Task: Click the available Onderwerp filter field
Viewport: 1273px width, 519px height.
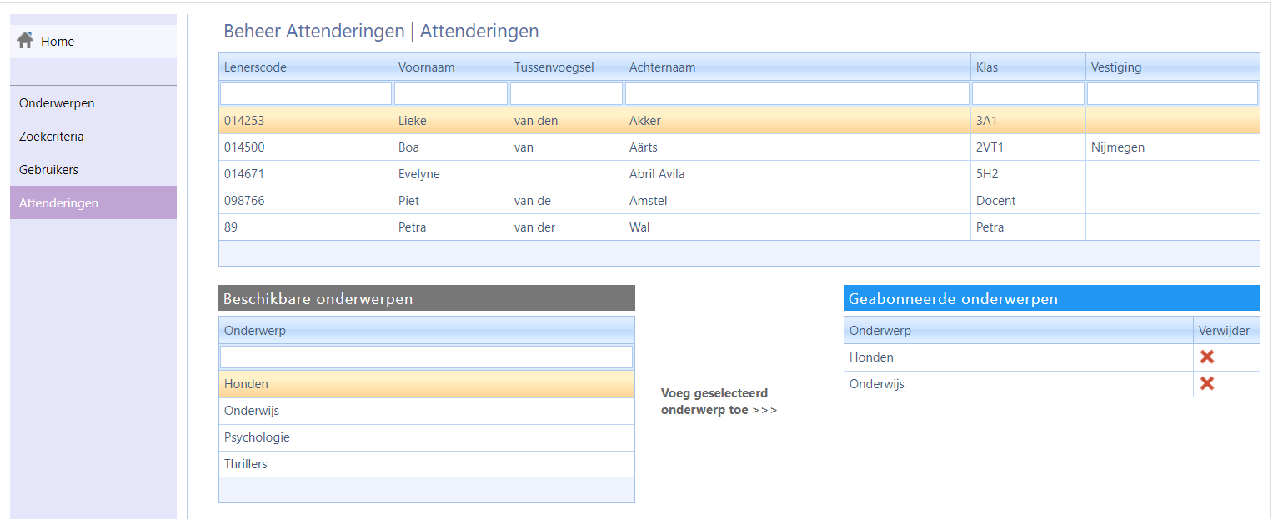Action: (426, 357)
